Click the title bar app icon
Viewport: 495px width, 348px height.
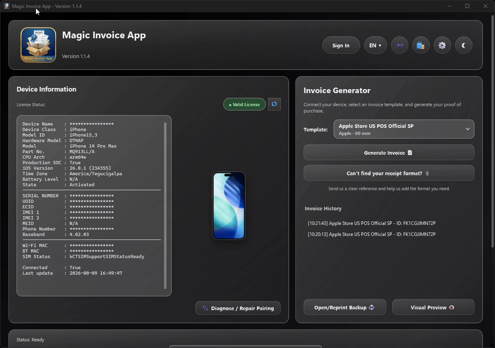click(6, 6)
